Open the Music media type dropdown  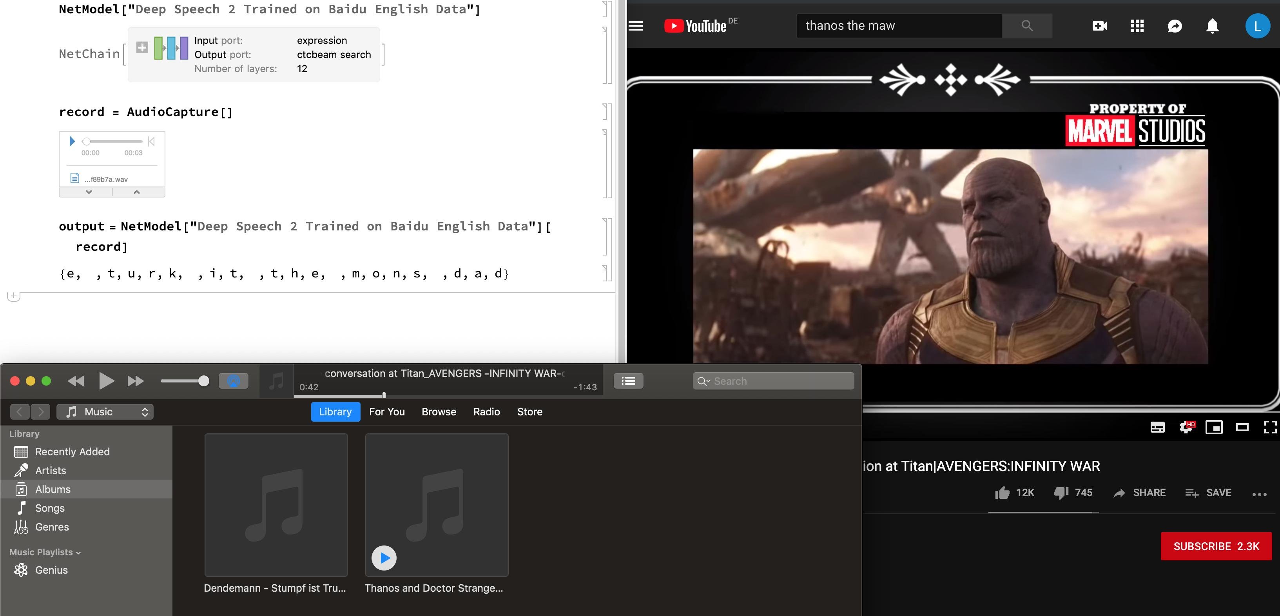[105, 412]
